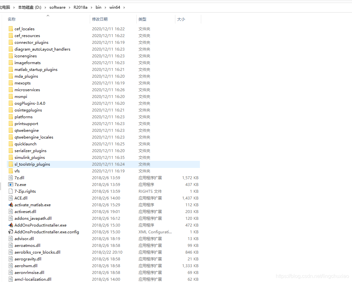Select the XML config icon beside AddOnsProductInstaller.exe.config
352x282 pixels.
(x=11, y=232)
